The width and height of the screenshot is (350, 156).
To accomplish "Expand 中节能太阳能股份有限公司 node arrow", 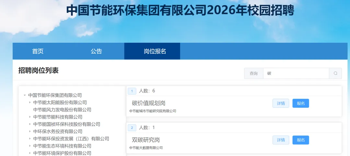I will (30, 103).
